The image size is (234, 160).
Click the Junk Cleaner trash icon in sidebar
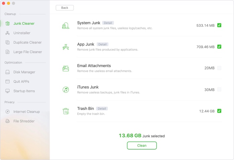point(7,24)
